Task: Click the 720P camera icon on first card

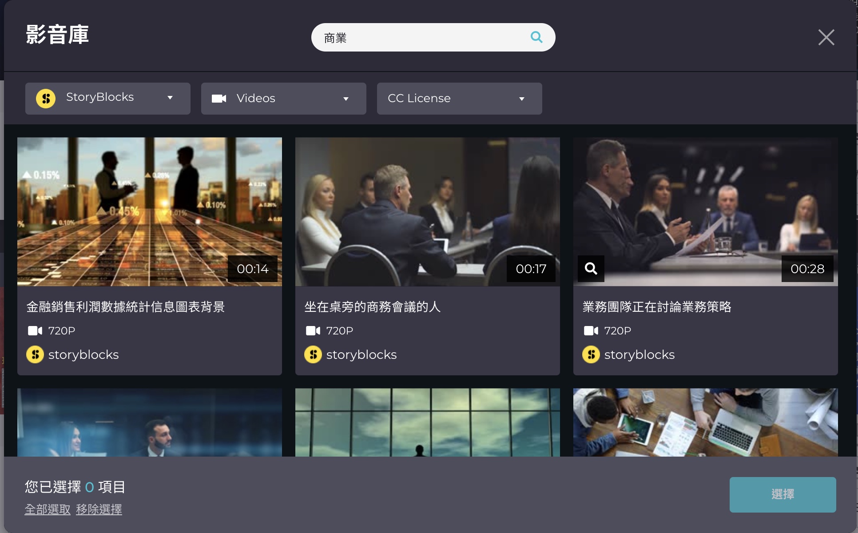Action: tap(35, 330)
